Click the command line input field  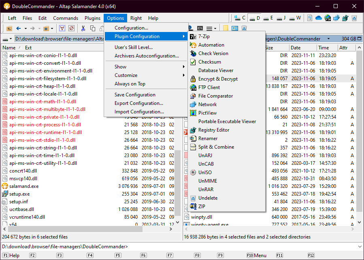point(243,247)
